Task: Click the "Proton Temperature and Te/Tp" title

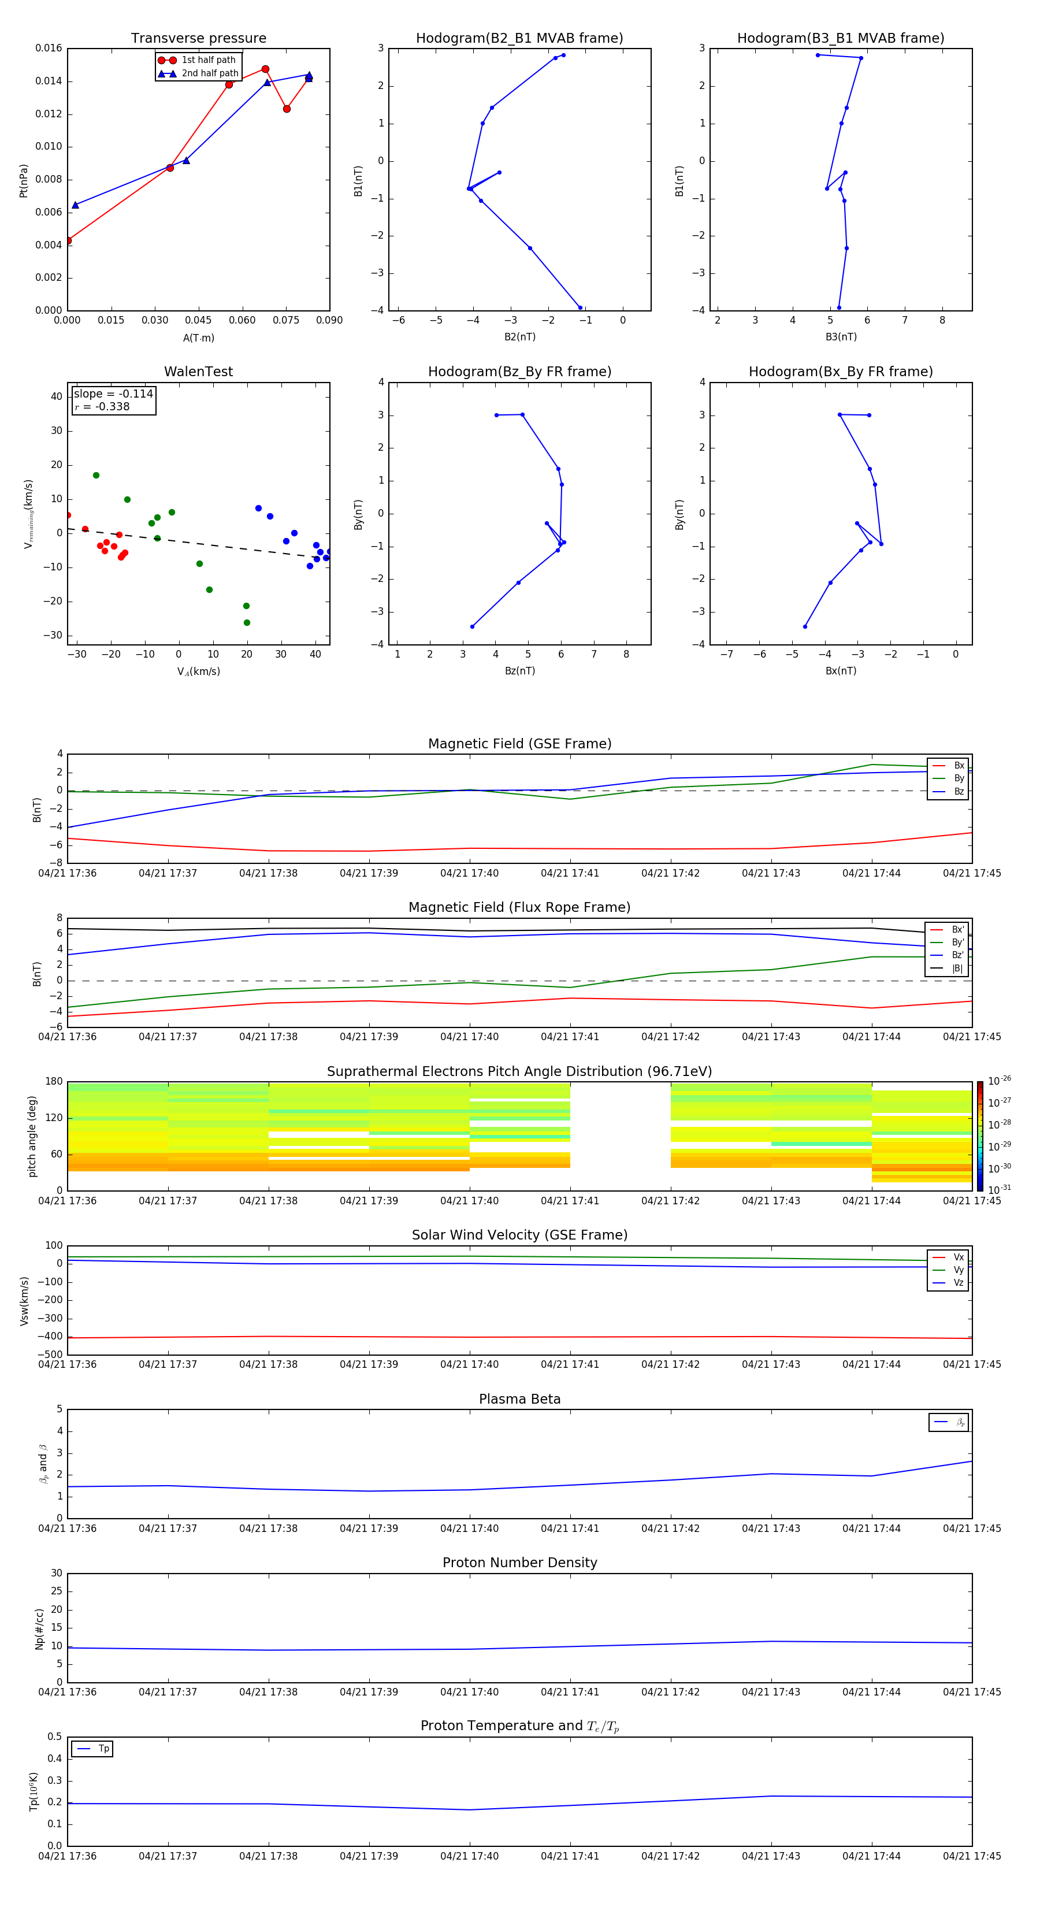Action: click(519, 1726)
